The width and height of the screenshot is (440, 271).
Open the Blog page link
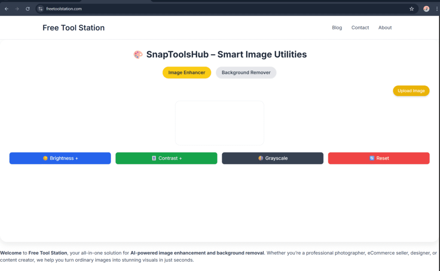point(337,27)
